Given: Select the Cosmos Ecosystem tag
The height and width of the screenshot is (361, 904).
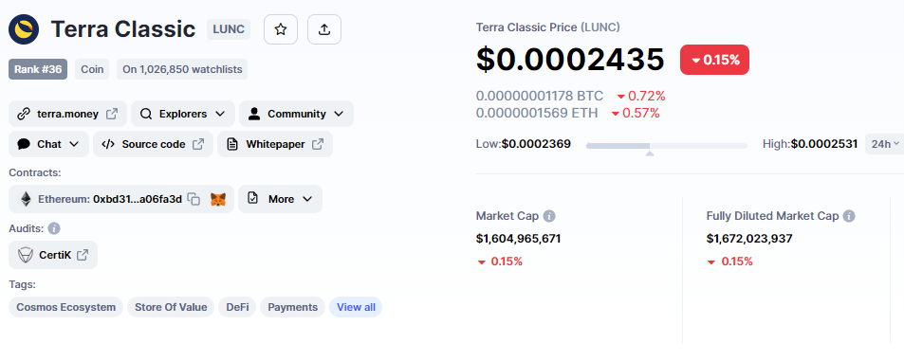Looking at the screenshot, I should [x=65, y=307].
